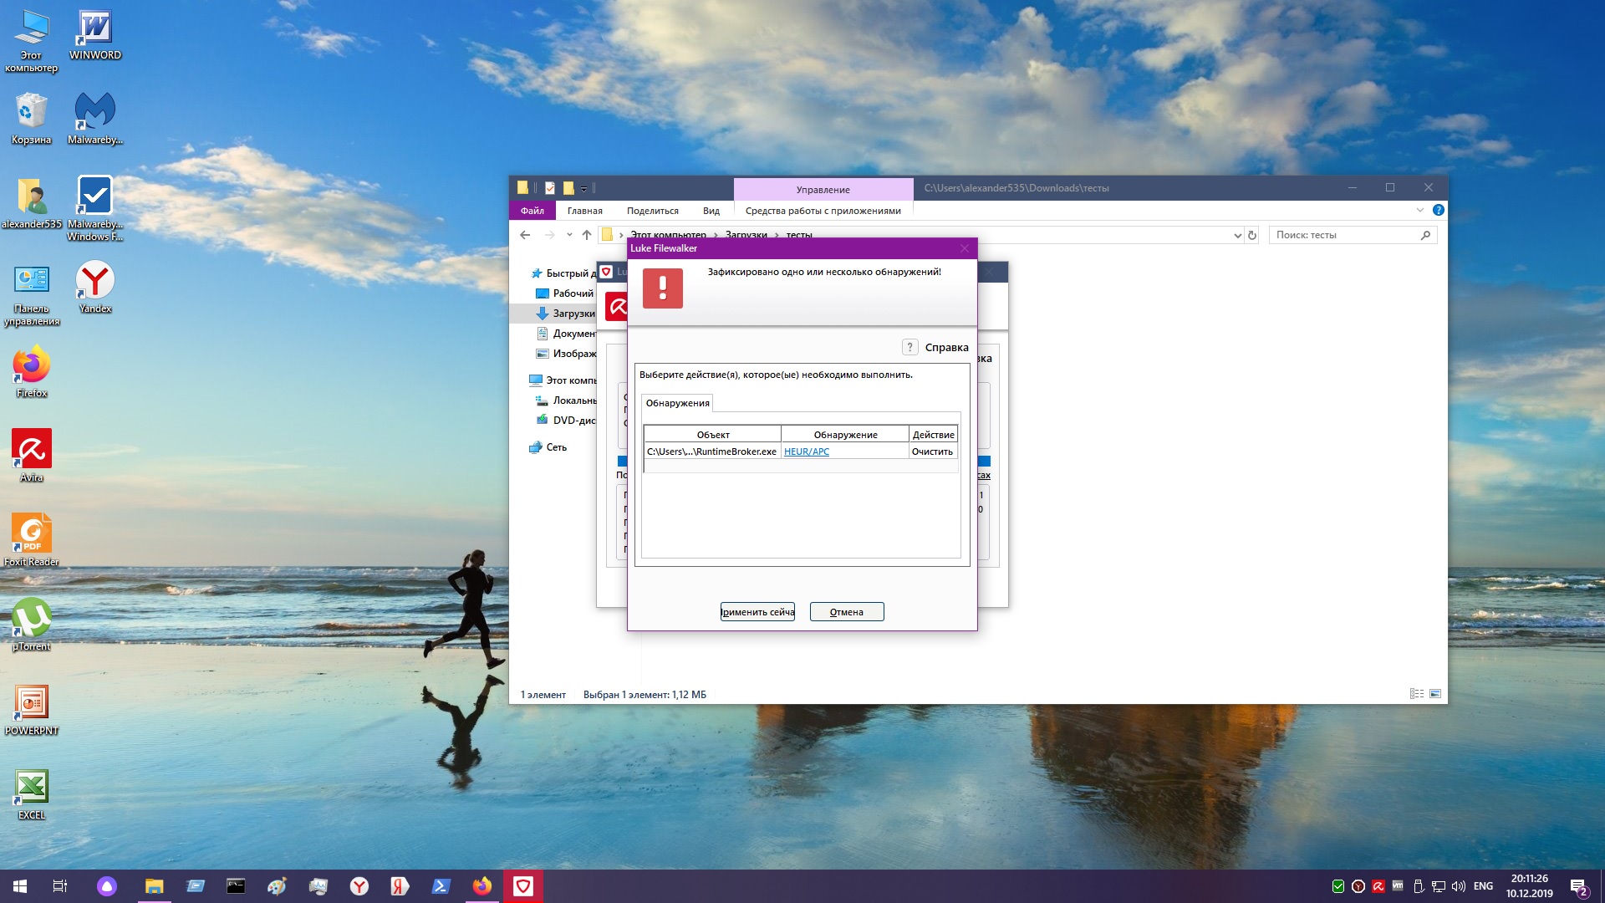Expand the Explorer ribbon chevron
Image resolution: width=1605 pixels, height=903 pixels.
1419,210
